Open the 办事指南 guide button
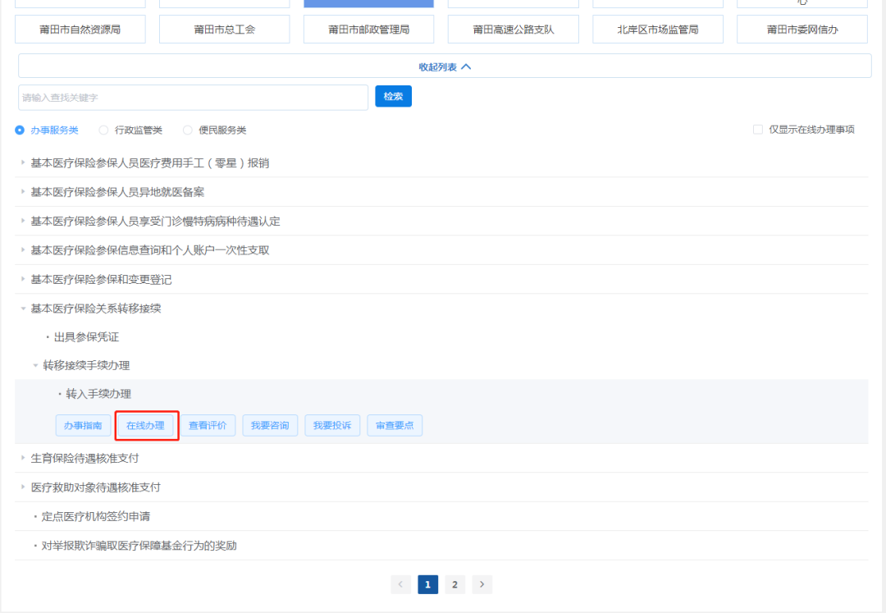 (x=83, y=426)
